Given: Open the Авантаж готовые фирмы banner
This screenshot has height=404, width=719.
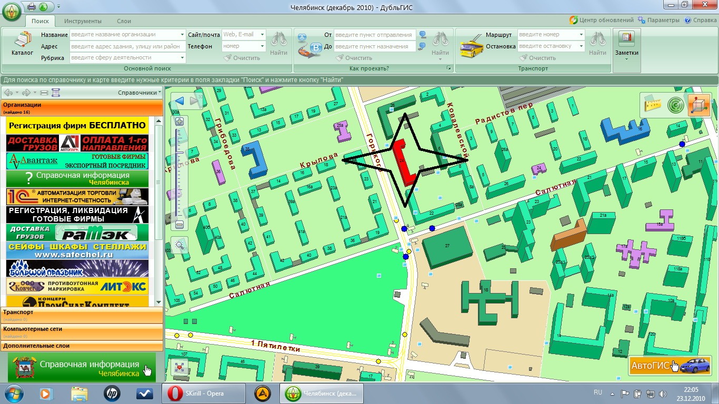Looking at the screenshot, I should click(x=77, y=161).
